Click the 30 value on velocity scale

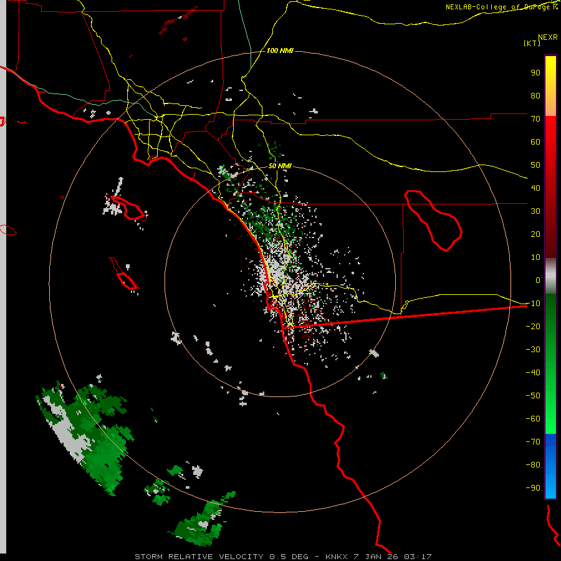pos(535,211)
